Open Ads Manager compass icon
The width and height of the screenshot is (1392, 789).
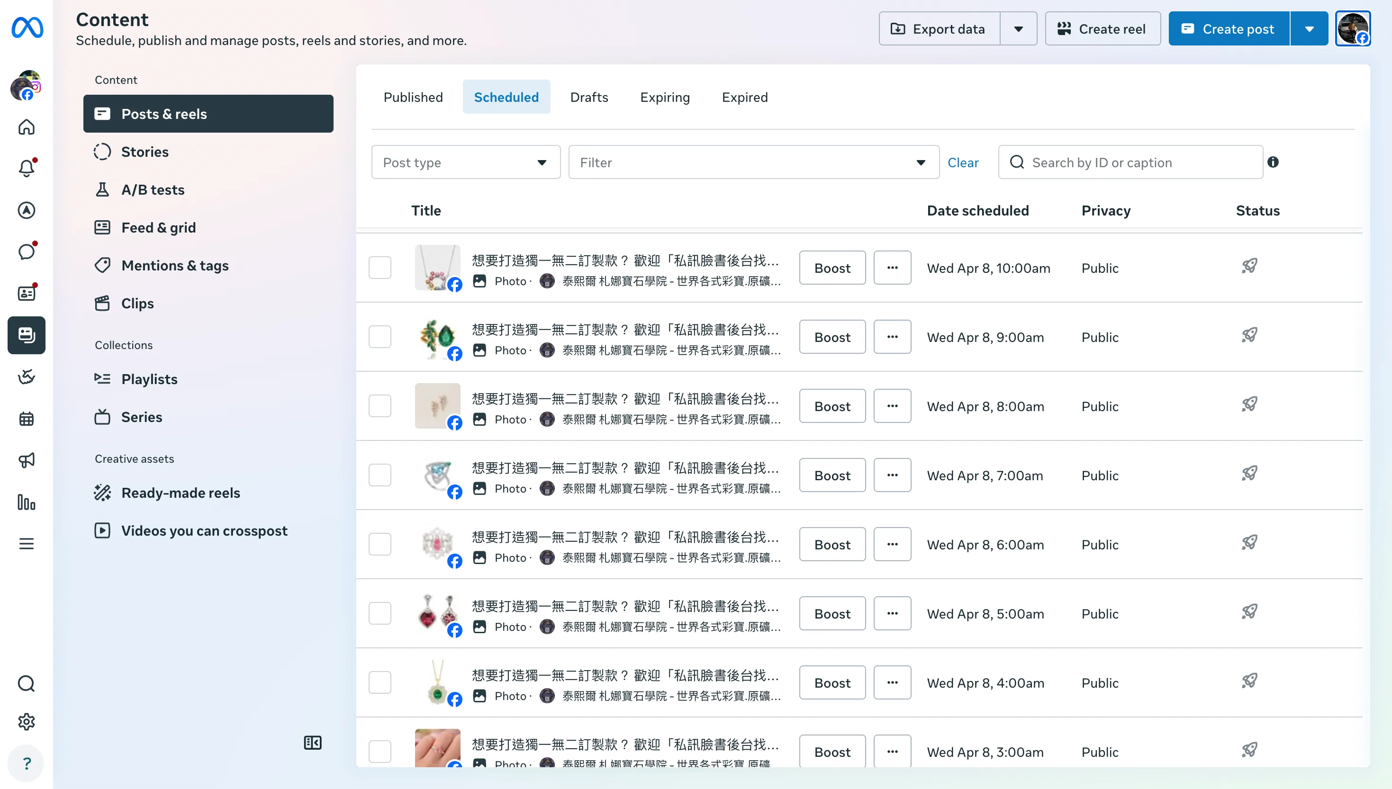click(x=27, y=210)
